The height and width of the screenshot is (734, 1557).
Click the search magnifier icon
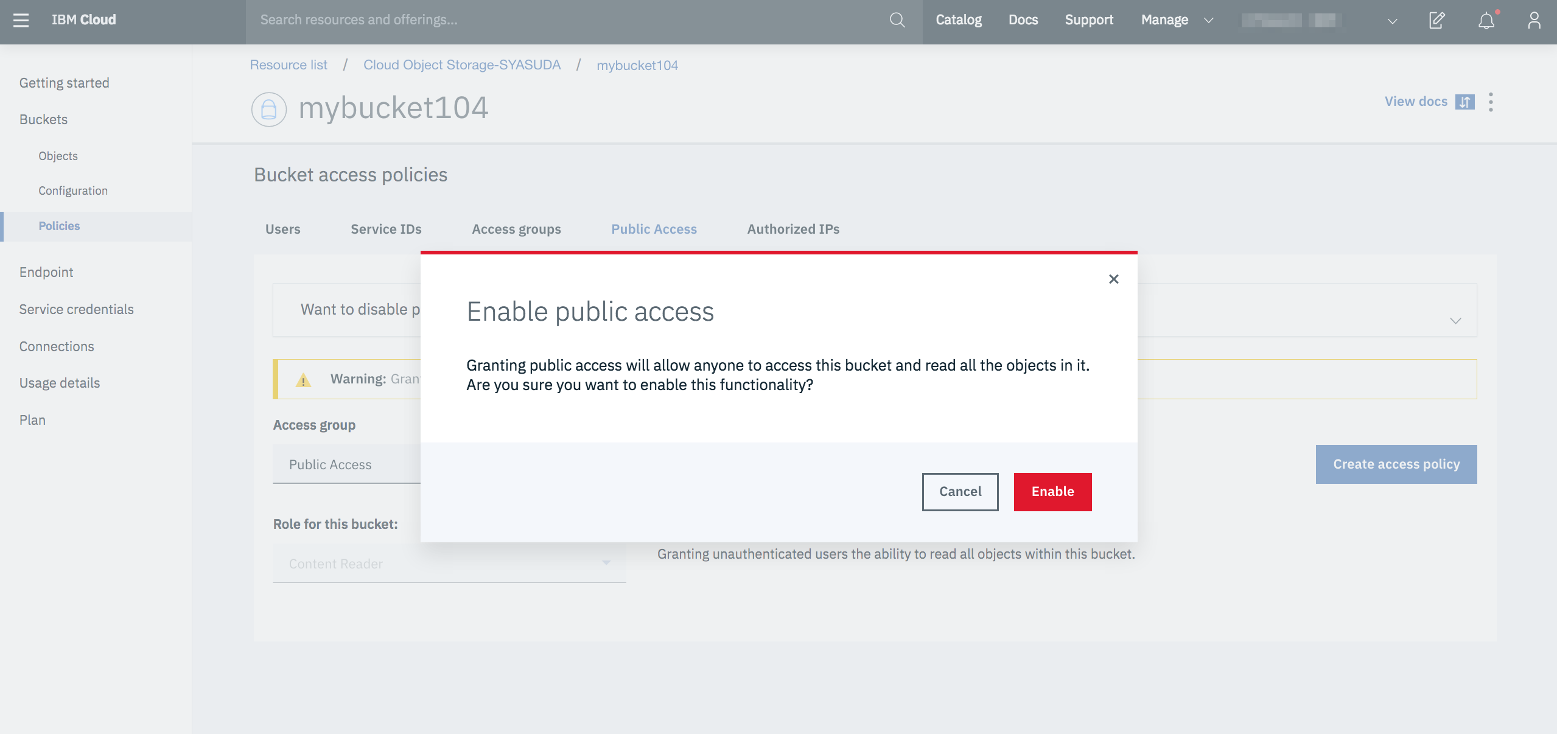tap(897, 20)
